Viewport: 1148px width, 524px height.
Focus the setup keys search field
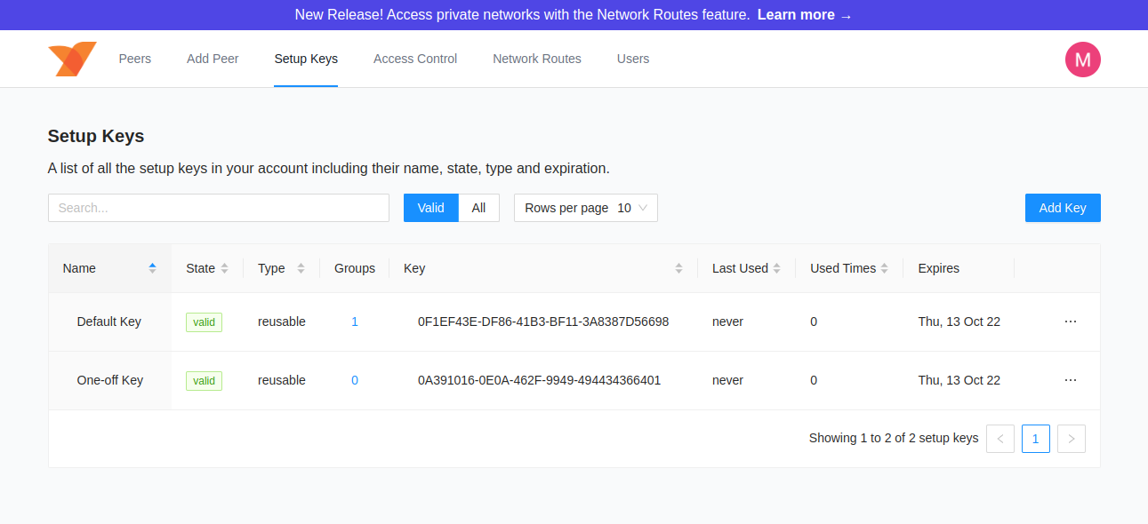tap(219, 208)
